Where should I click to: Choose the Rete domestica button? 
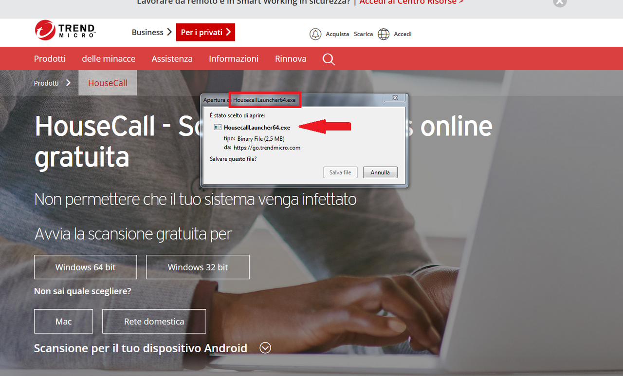click(154, 321)
